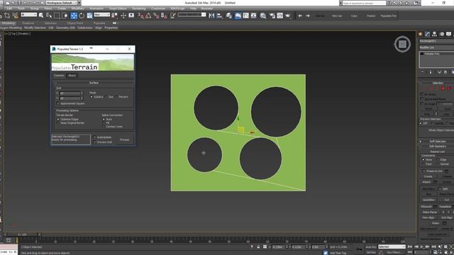The image size is (454, 255).
Task: Open the Rendering menu
Action: pyautogui.click(x=139, y=8)
